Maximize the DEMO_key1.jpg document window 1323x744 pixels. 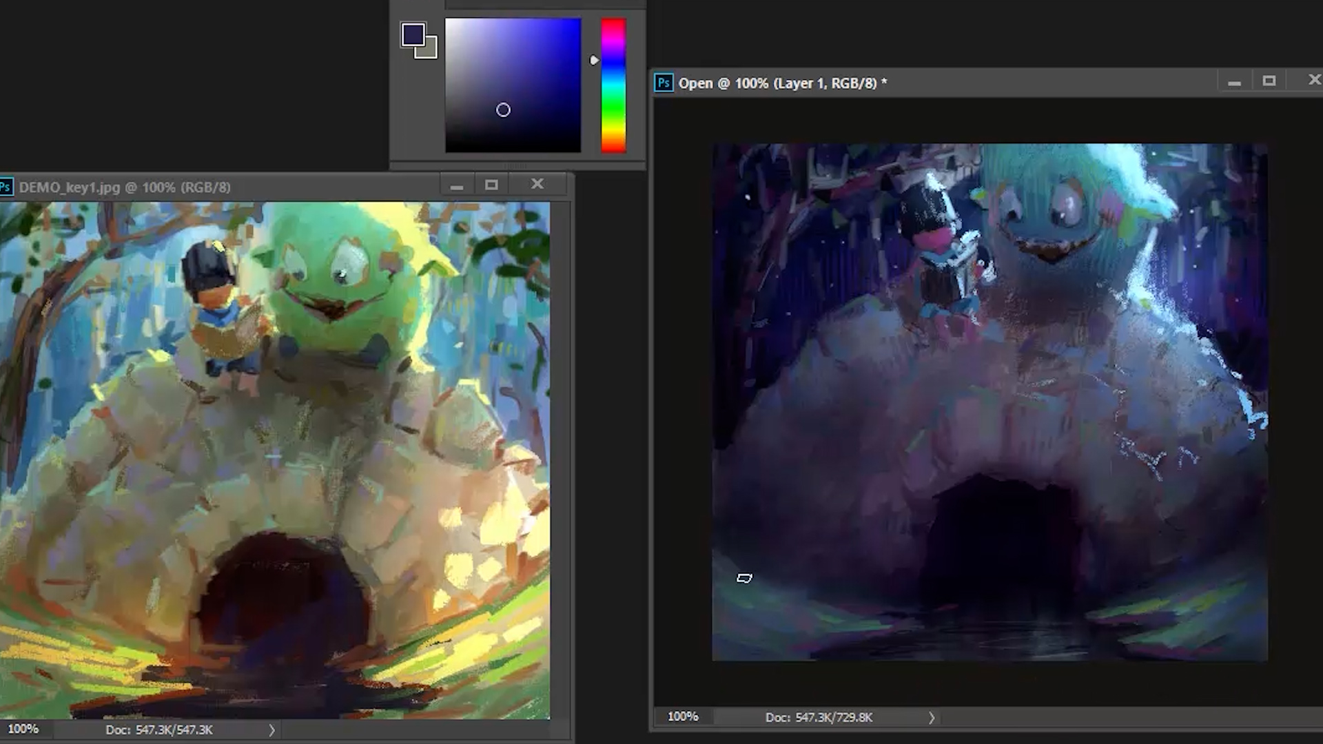(491, 185)
